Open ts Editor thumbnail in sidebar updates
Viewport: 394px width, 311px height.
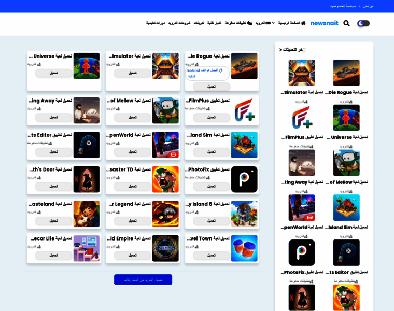pyautogui.click(x=346, y=253)
